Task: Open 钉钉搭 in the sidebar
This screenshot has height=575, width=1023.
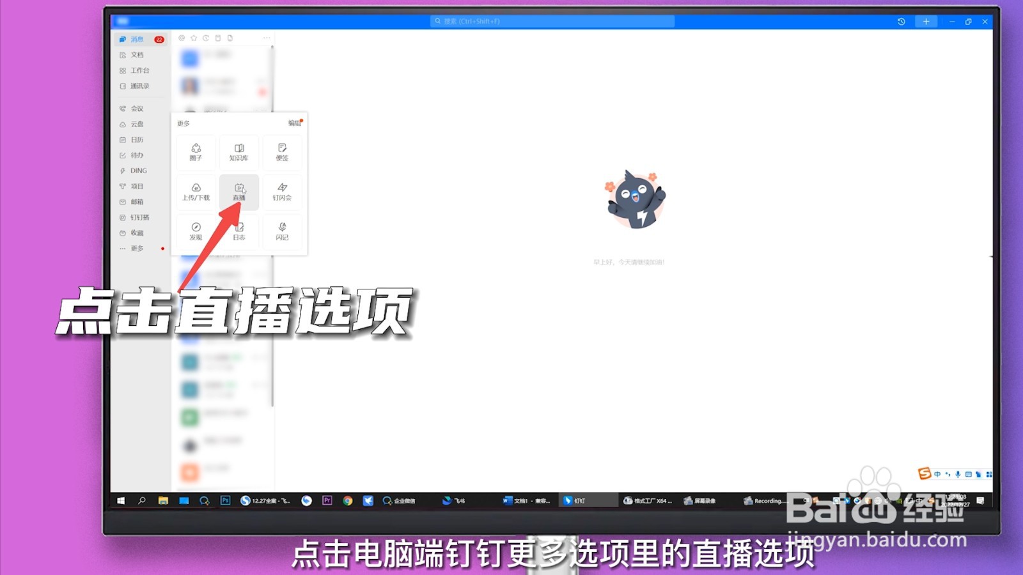Action: pyautogui.click(x=134, y=217)
